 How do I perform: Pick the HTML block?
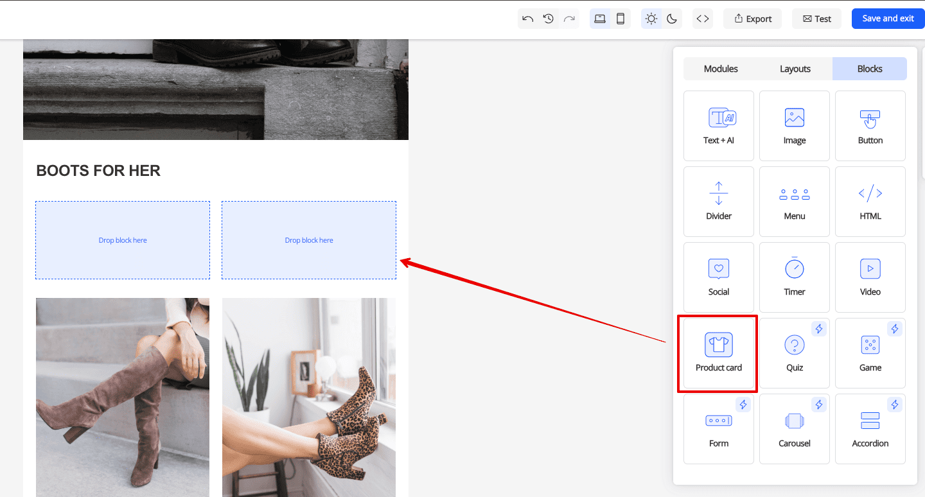(x=870, y=202)
